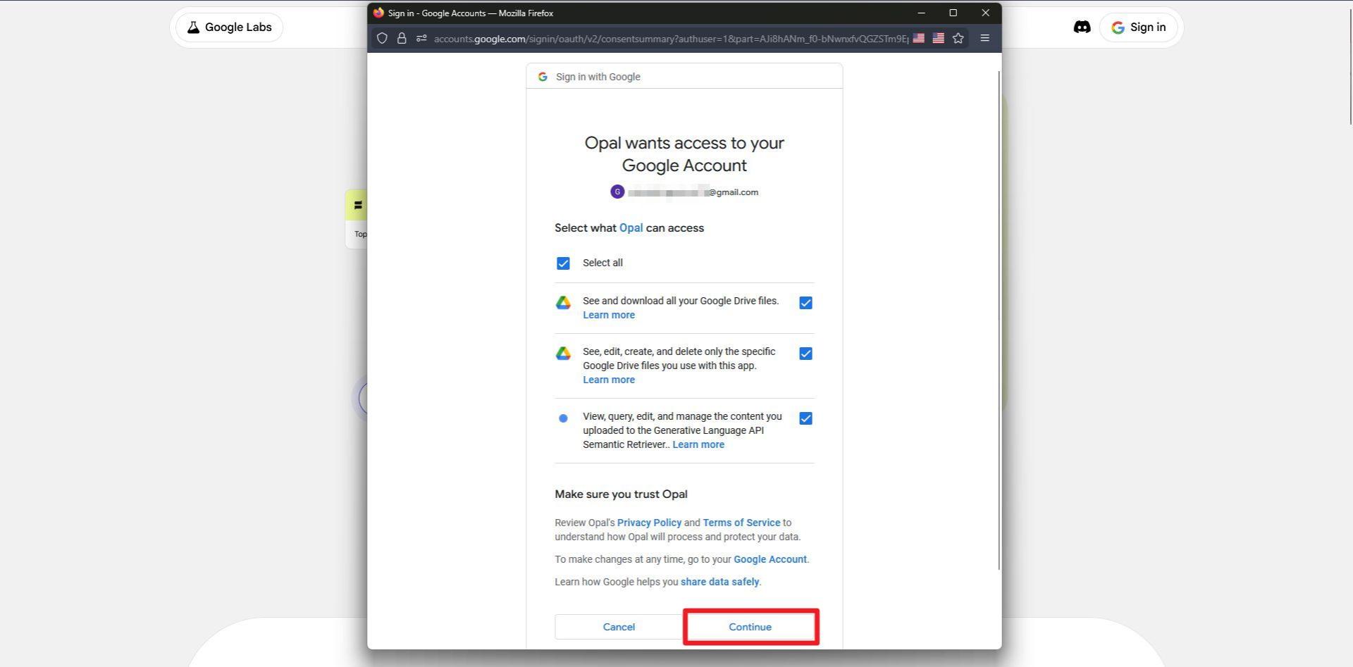1353x667 pixels.
Task: Open the Firefox hamburger menu
Action: pyautogui.click(x=985, y=39)
